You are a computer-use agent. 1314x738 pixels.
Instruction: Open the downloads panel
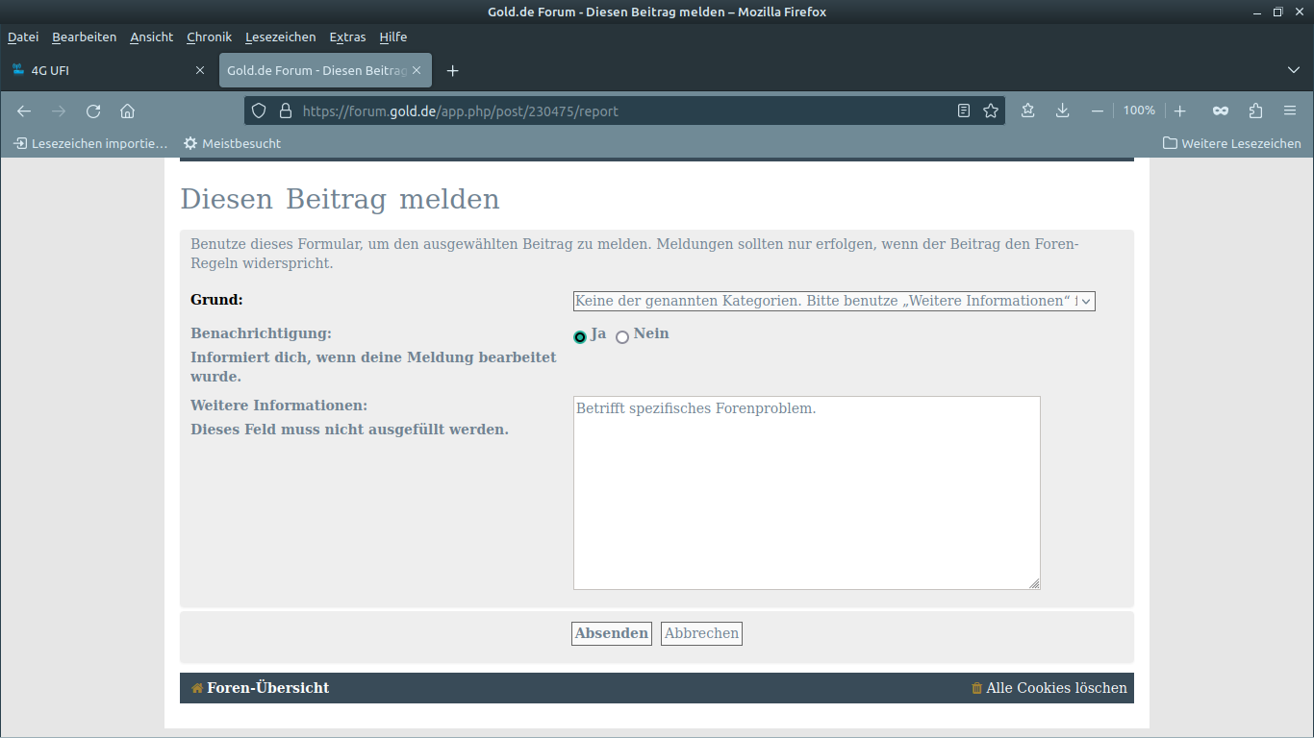click(1062, 111)
